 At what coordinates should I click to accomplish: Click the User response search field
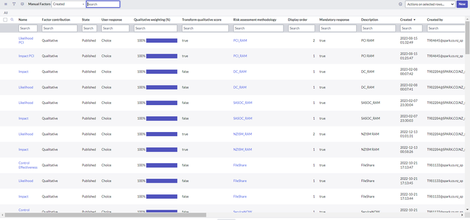coord(115,28)
